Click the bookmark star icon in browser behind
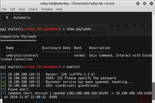This screenshot has height=103, width=155. tap(112, 25)
